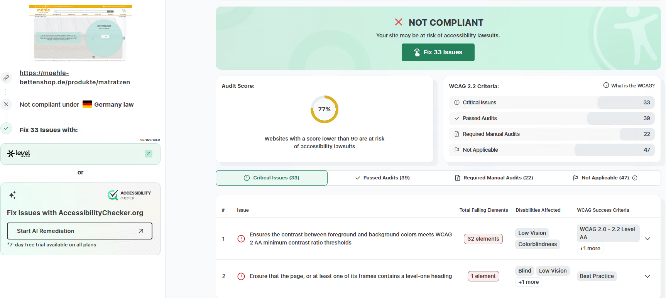The height and width of the screenshot is (298, 666).
Task: Click the website screenshot thumbnail
Action: click(80, 33)
